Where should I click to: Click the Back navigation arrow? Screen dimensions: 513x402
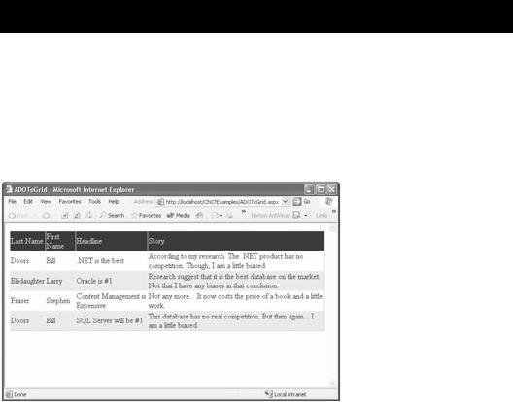12,216
